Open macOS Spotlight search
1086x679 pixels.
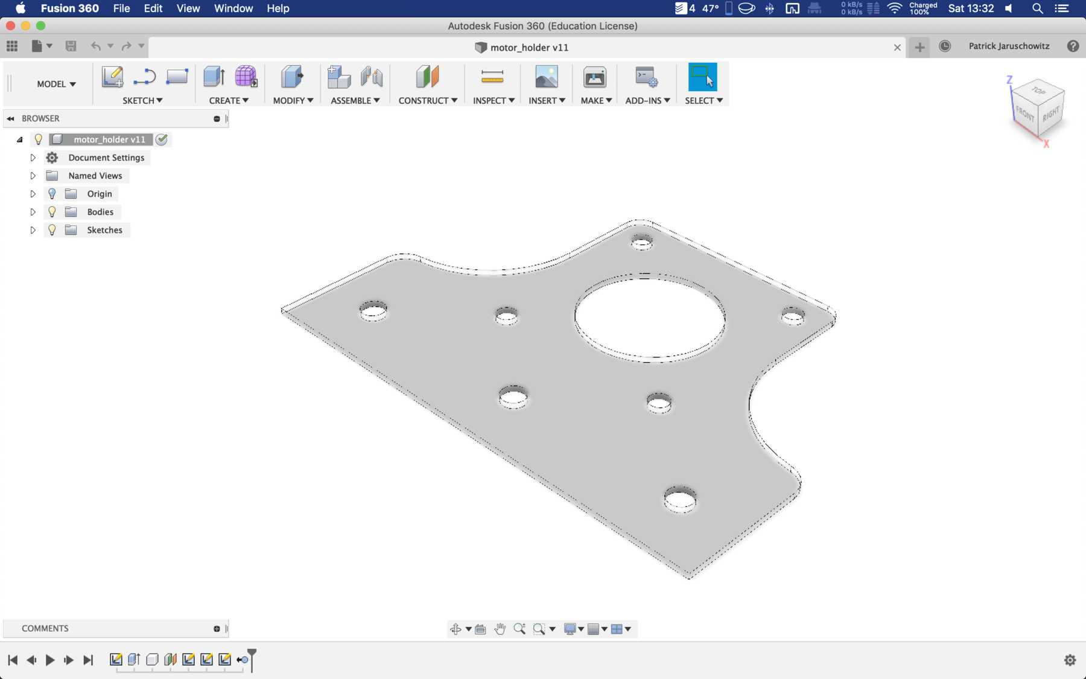1038,8
